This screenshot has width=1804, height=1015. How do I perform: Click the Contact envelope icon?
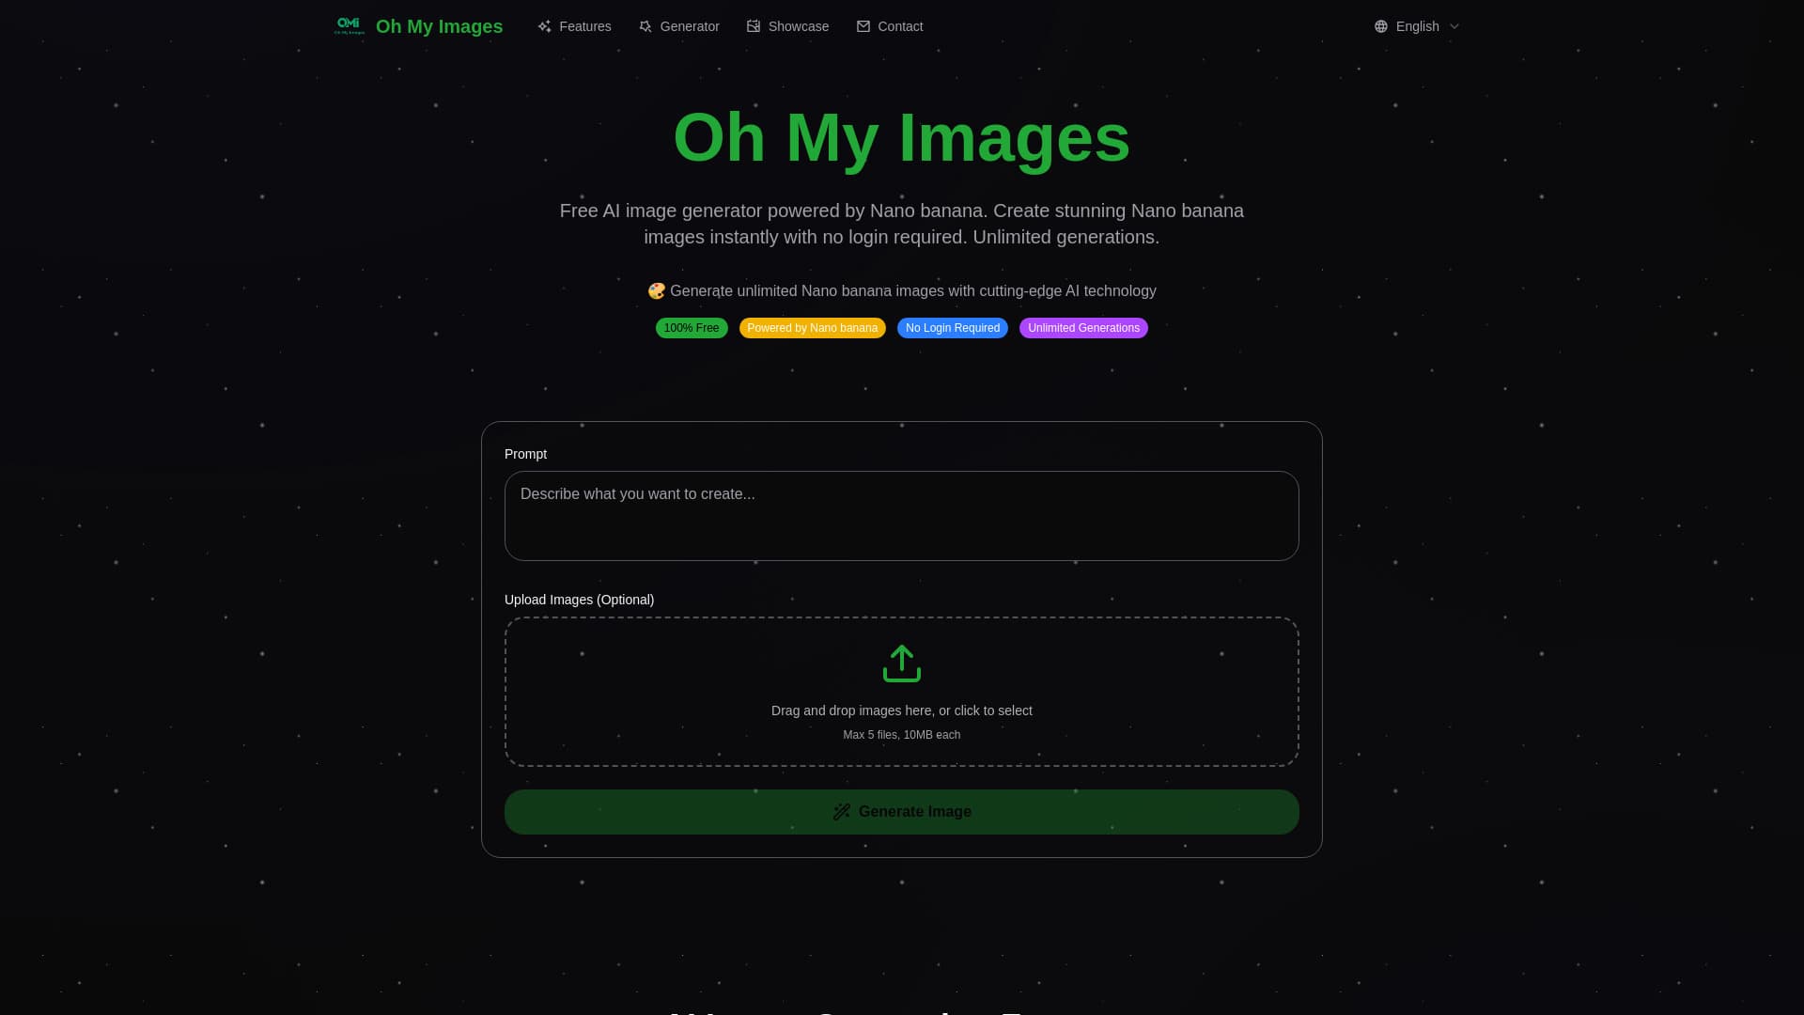click(863, 26)
